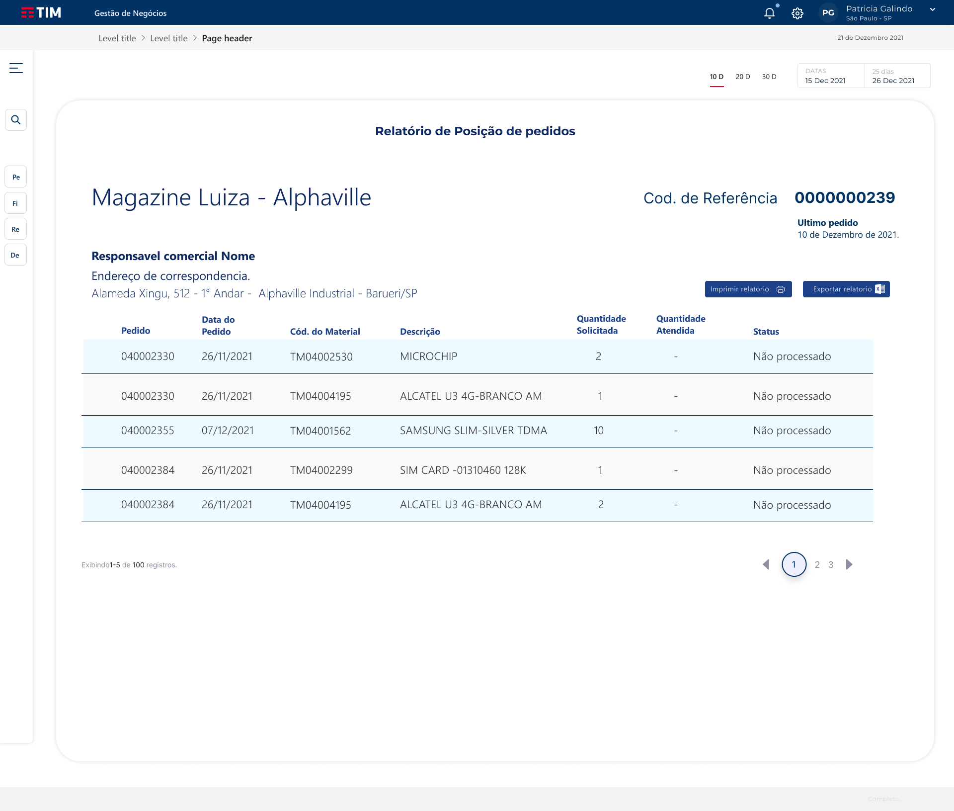Viewport: 954px width, 811px height.
Task: Click the sidebar search icon
Action: pos(16,120)
